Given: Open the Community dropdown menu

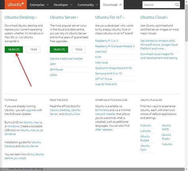Looking at the screenshot, I should click(88, 5).
